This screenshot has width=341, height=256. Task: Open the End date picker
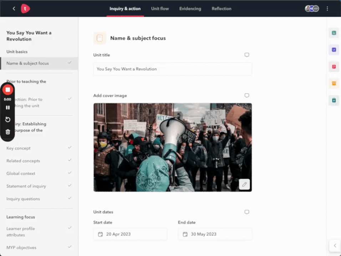pyautogui.click(x=215, y=234)
